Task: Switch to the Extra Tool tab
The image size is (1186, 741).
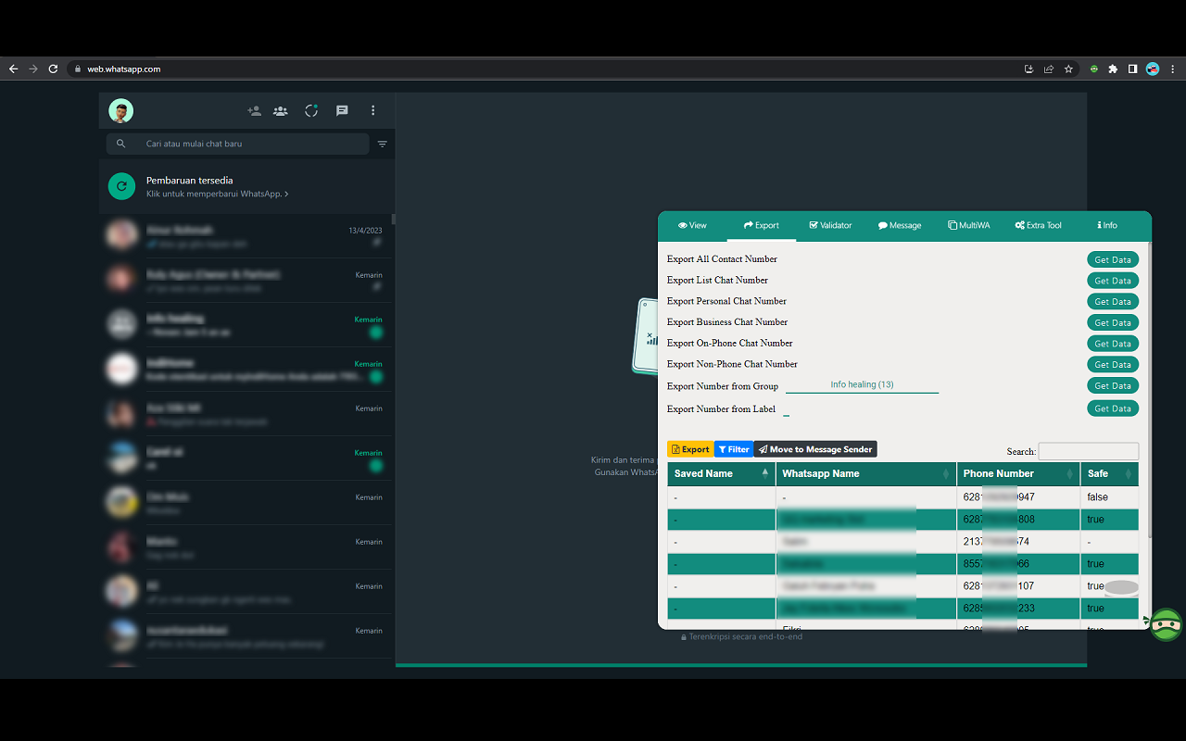Action: 1038,225
